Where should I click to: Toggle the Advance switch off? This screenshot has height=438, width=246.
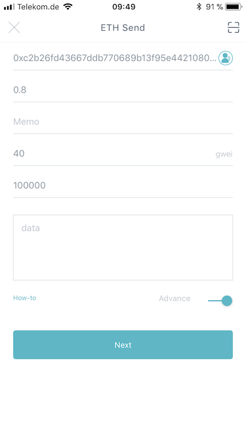pos(220,301)
